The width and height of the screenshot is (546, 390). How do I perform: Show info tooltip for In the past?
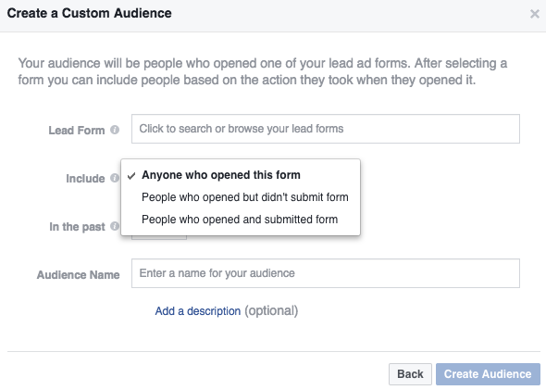pos(115,226)
